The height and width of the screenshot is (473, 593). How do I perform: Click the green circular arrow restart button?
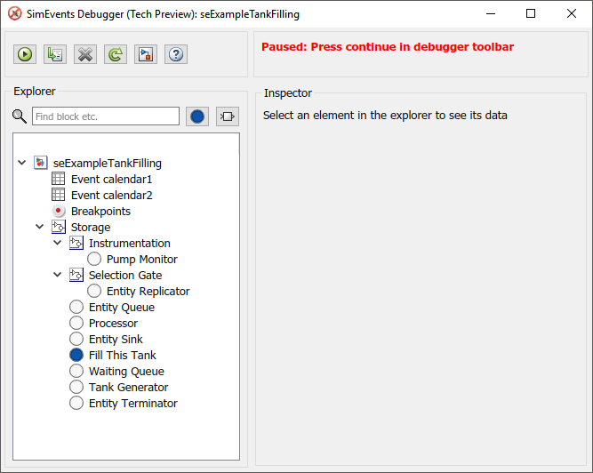(116, 54)
